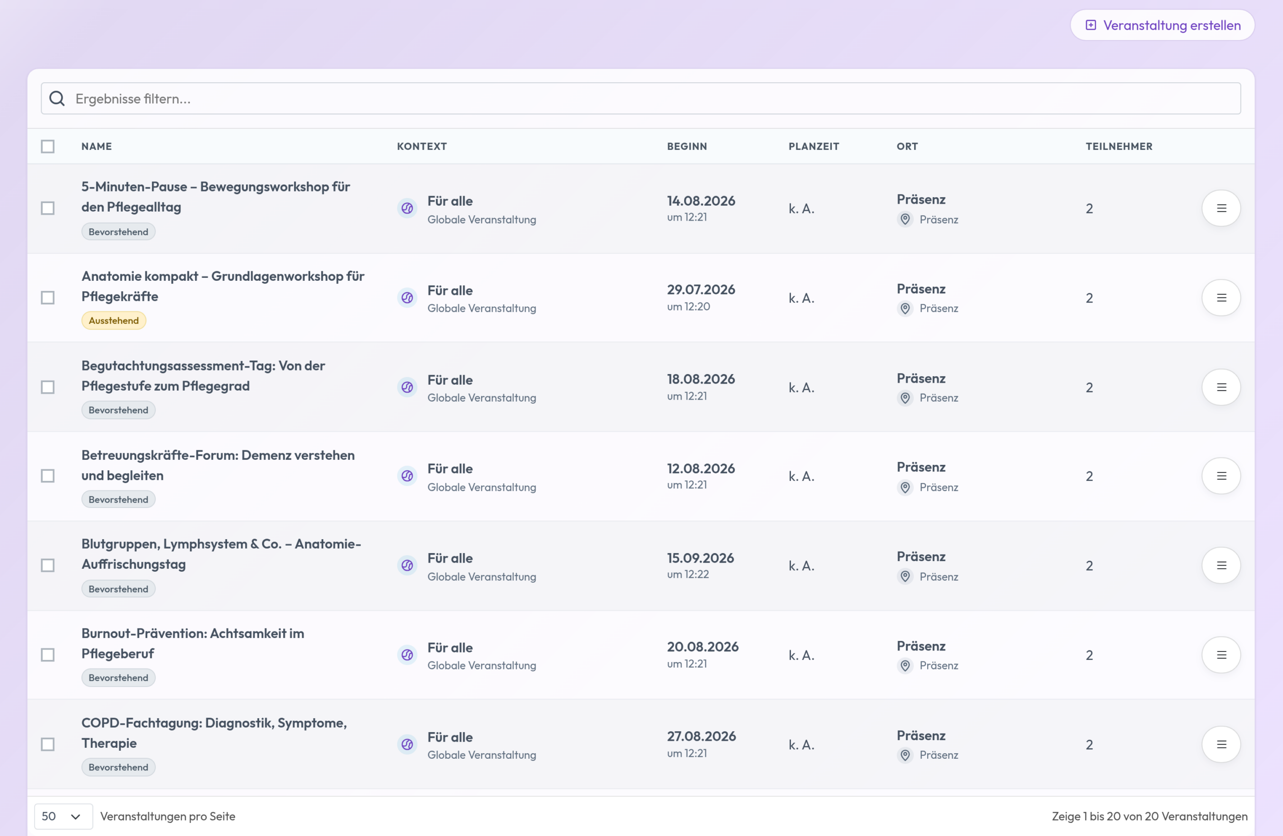1283x836 pixels.
Task: Sort by the Teilnehmer column header
Action: point(1119,146)
